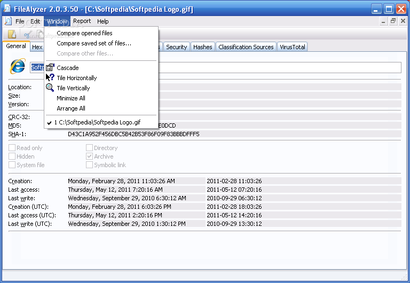
Task: Toggle the Directory checkbox
Action: [x=90, y=148]
